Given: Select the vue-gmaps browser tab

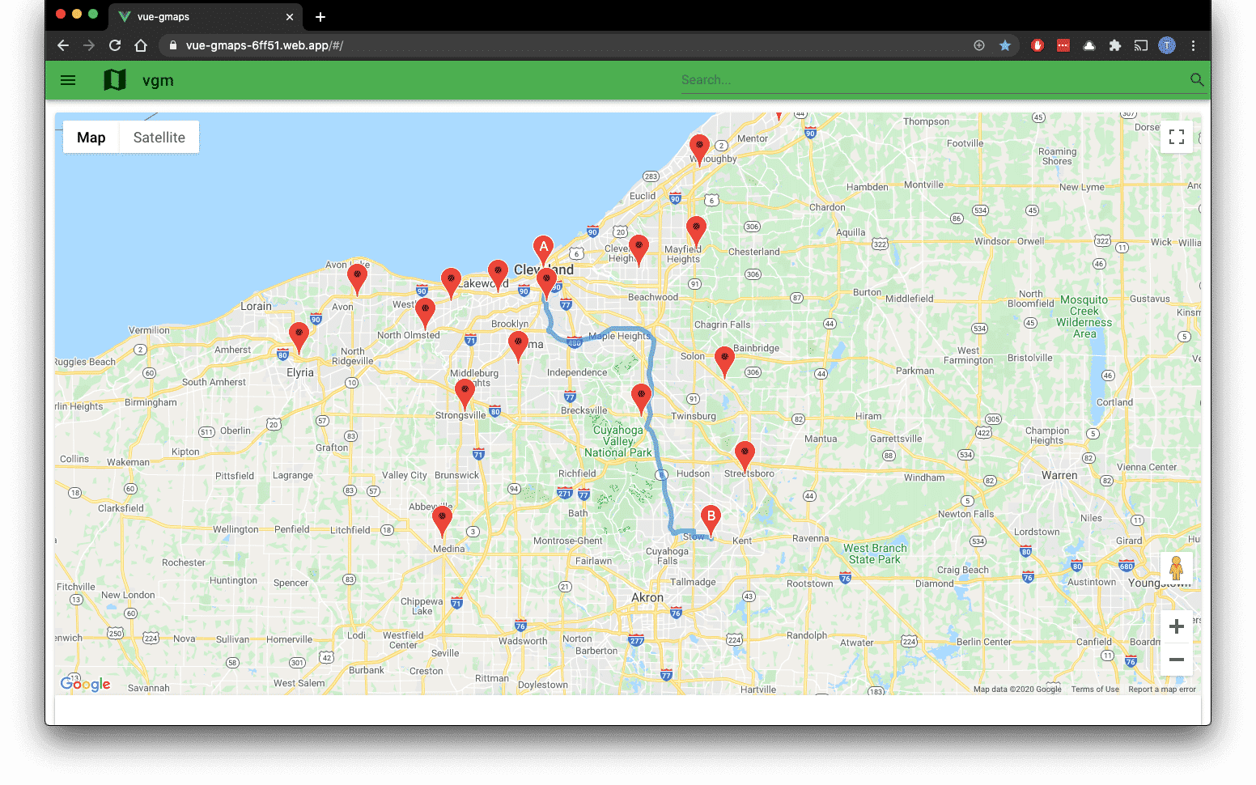Looking at the screenshot, I should 202,16.
